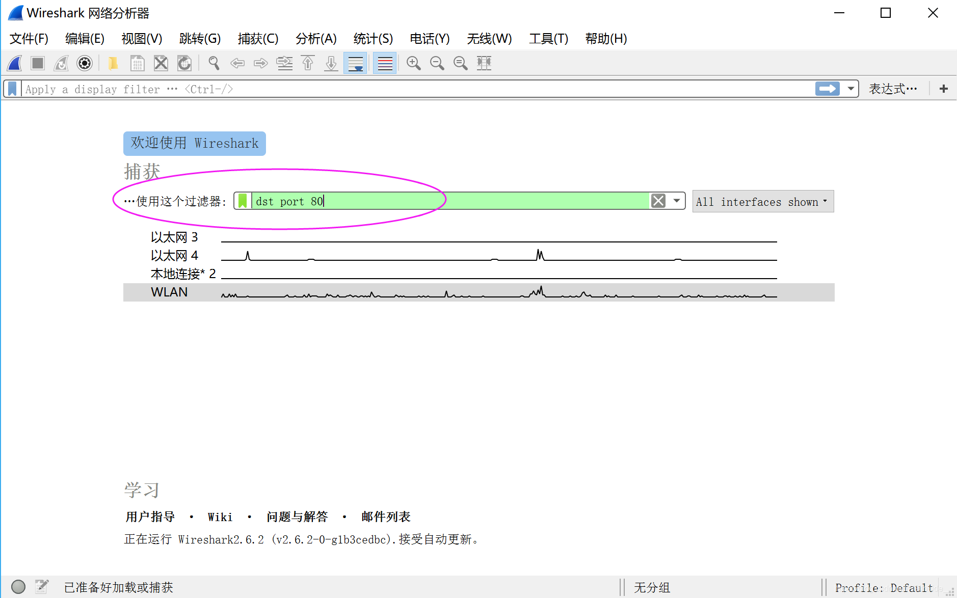
Task: Open the 问题与解答 Q&A link
Action: coord(297,517)
